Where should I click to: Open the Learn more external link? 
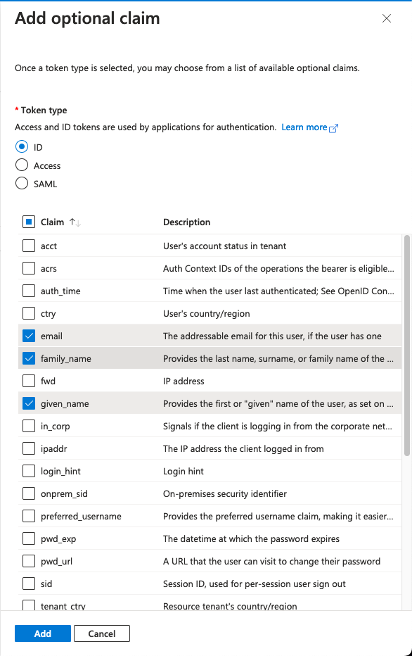309,127
